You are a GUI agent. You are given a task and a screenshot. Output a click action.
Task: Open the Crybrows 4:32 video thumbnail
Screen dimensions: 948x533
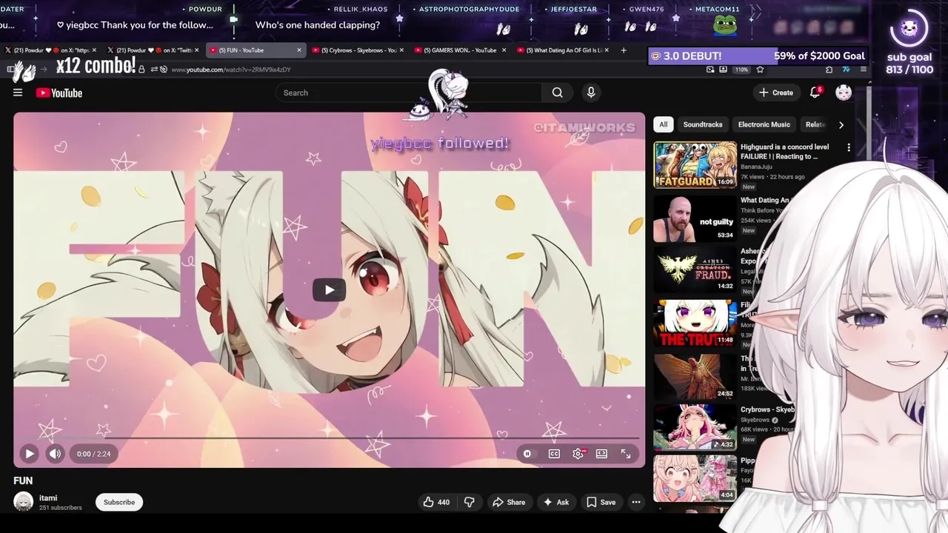click(695, 427)
